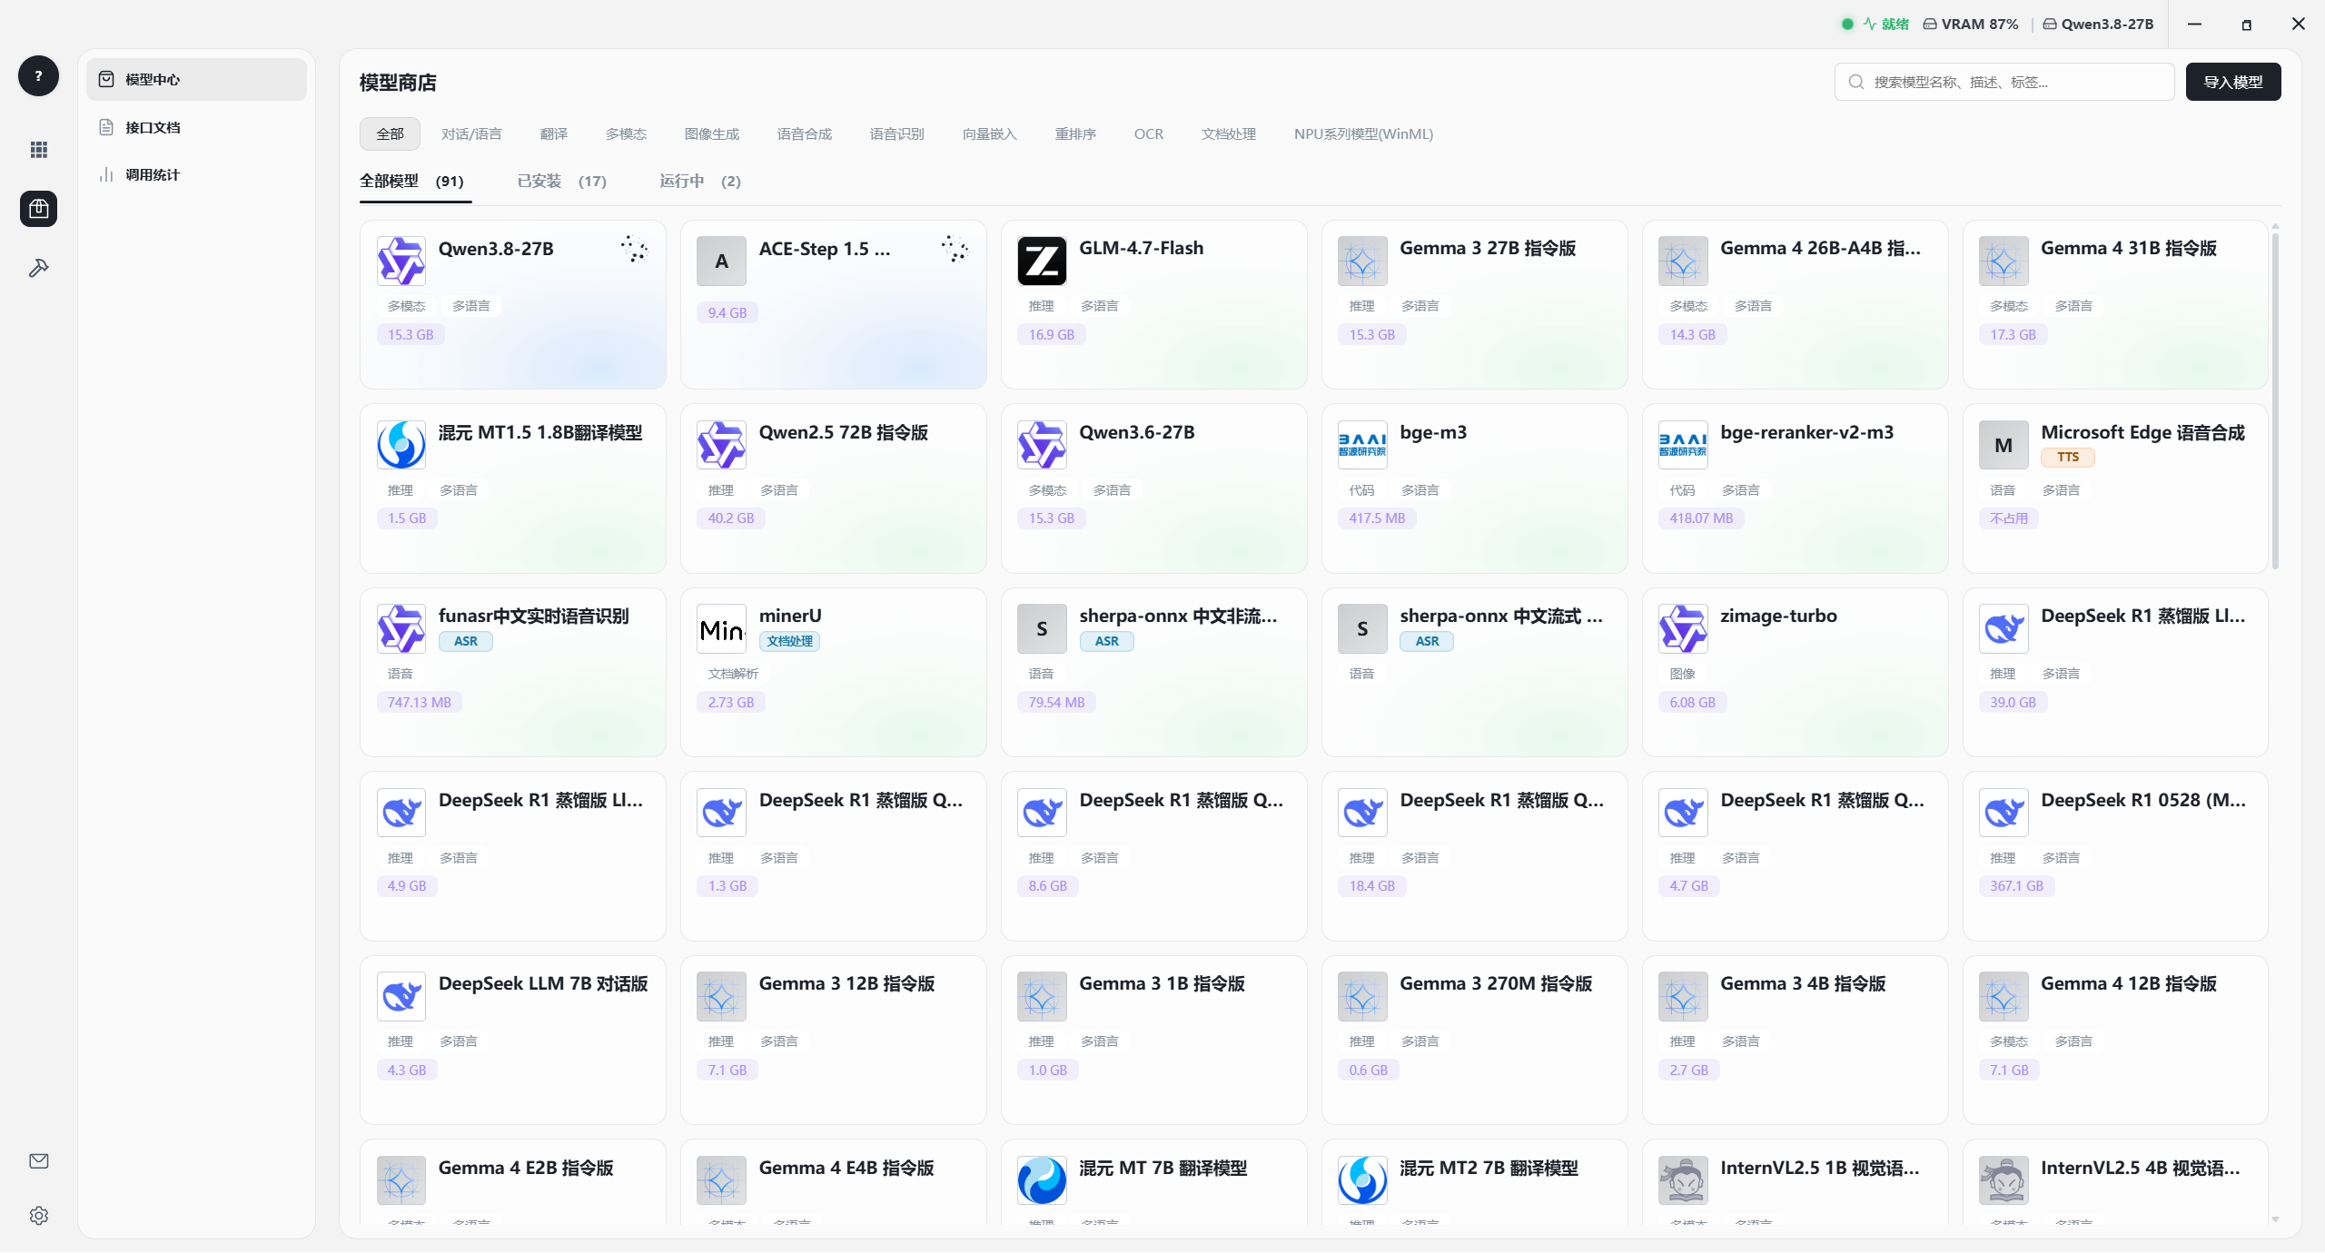2325x1253 pixels.
Task: Click the ASR tag on funasr card
Action: click(x=465, y=641)
